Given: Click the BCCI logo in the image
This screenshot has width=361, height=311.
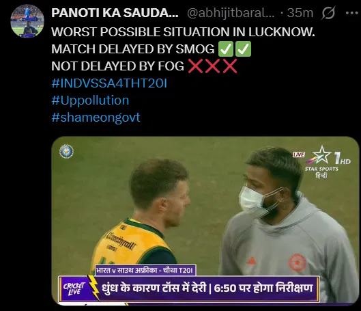Looking at the screenshot, I should 66,151.
